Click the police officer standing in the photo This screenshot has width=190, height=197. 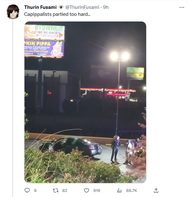click(115, 149)
